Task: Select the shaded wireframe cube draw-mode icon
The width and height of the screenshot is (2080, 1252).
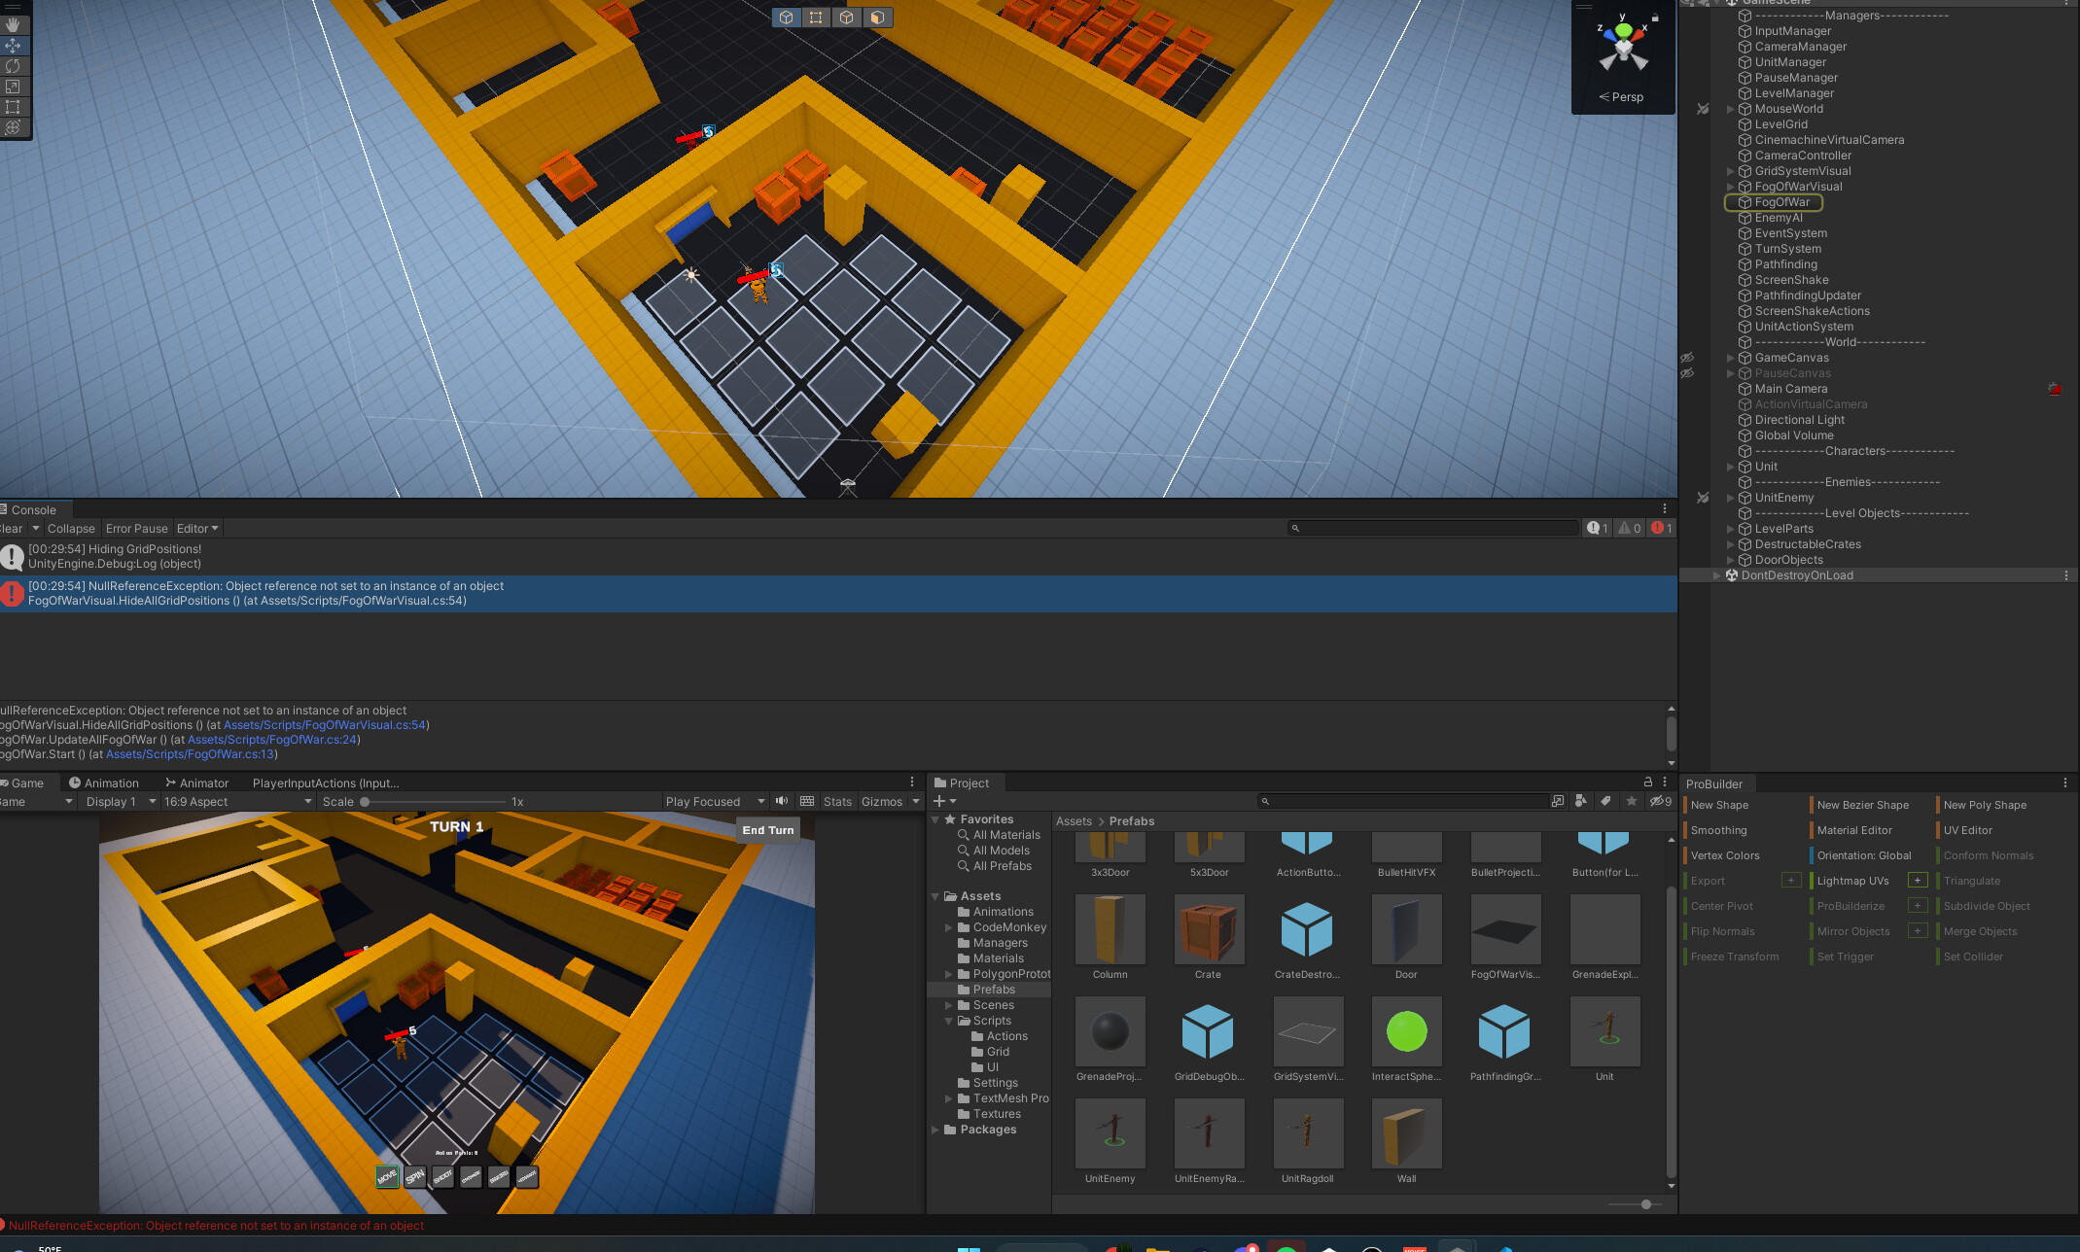Action: [x=878, y=17]
